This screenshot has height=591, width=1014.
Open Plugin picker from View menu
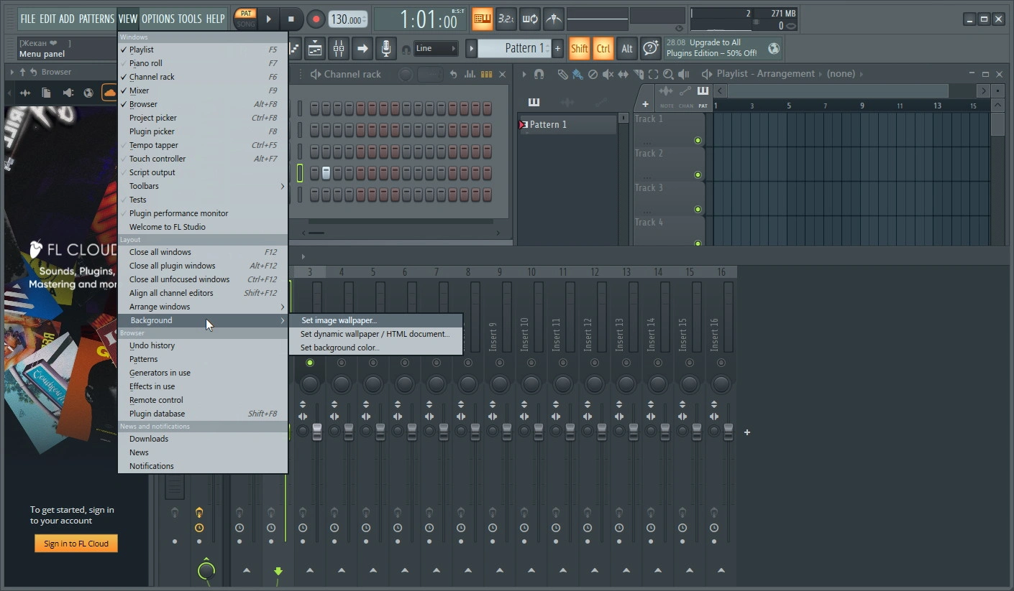pyautogui.click(x=203, y=131)
